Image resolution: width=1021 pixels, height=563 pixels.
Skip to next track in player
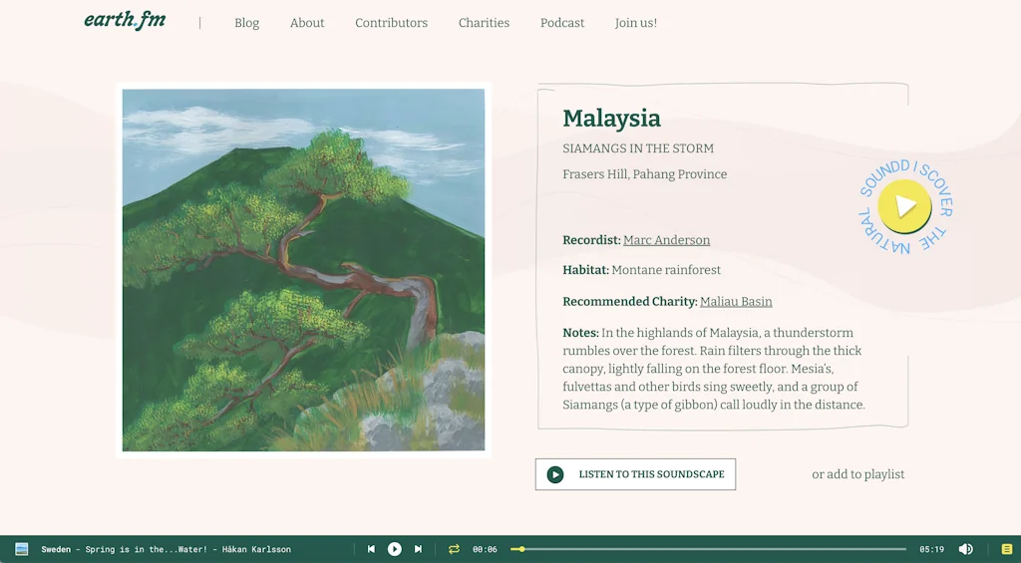click(x=418, y=549)
